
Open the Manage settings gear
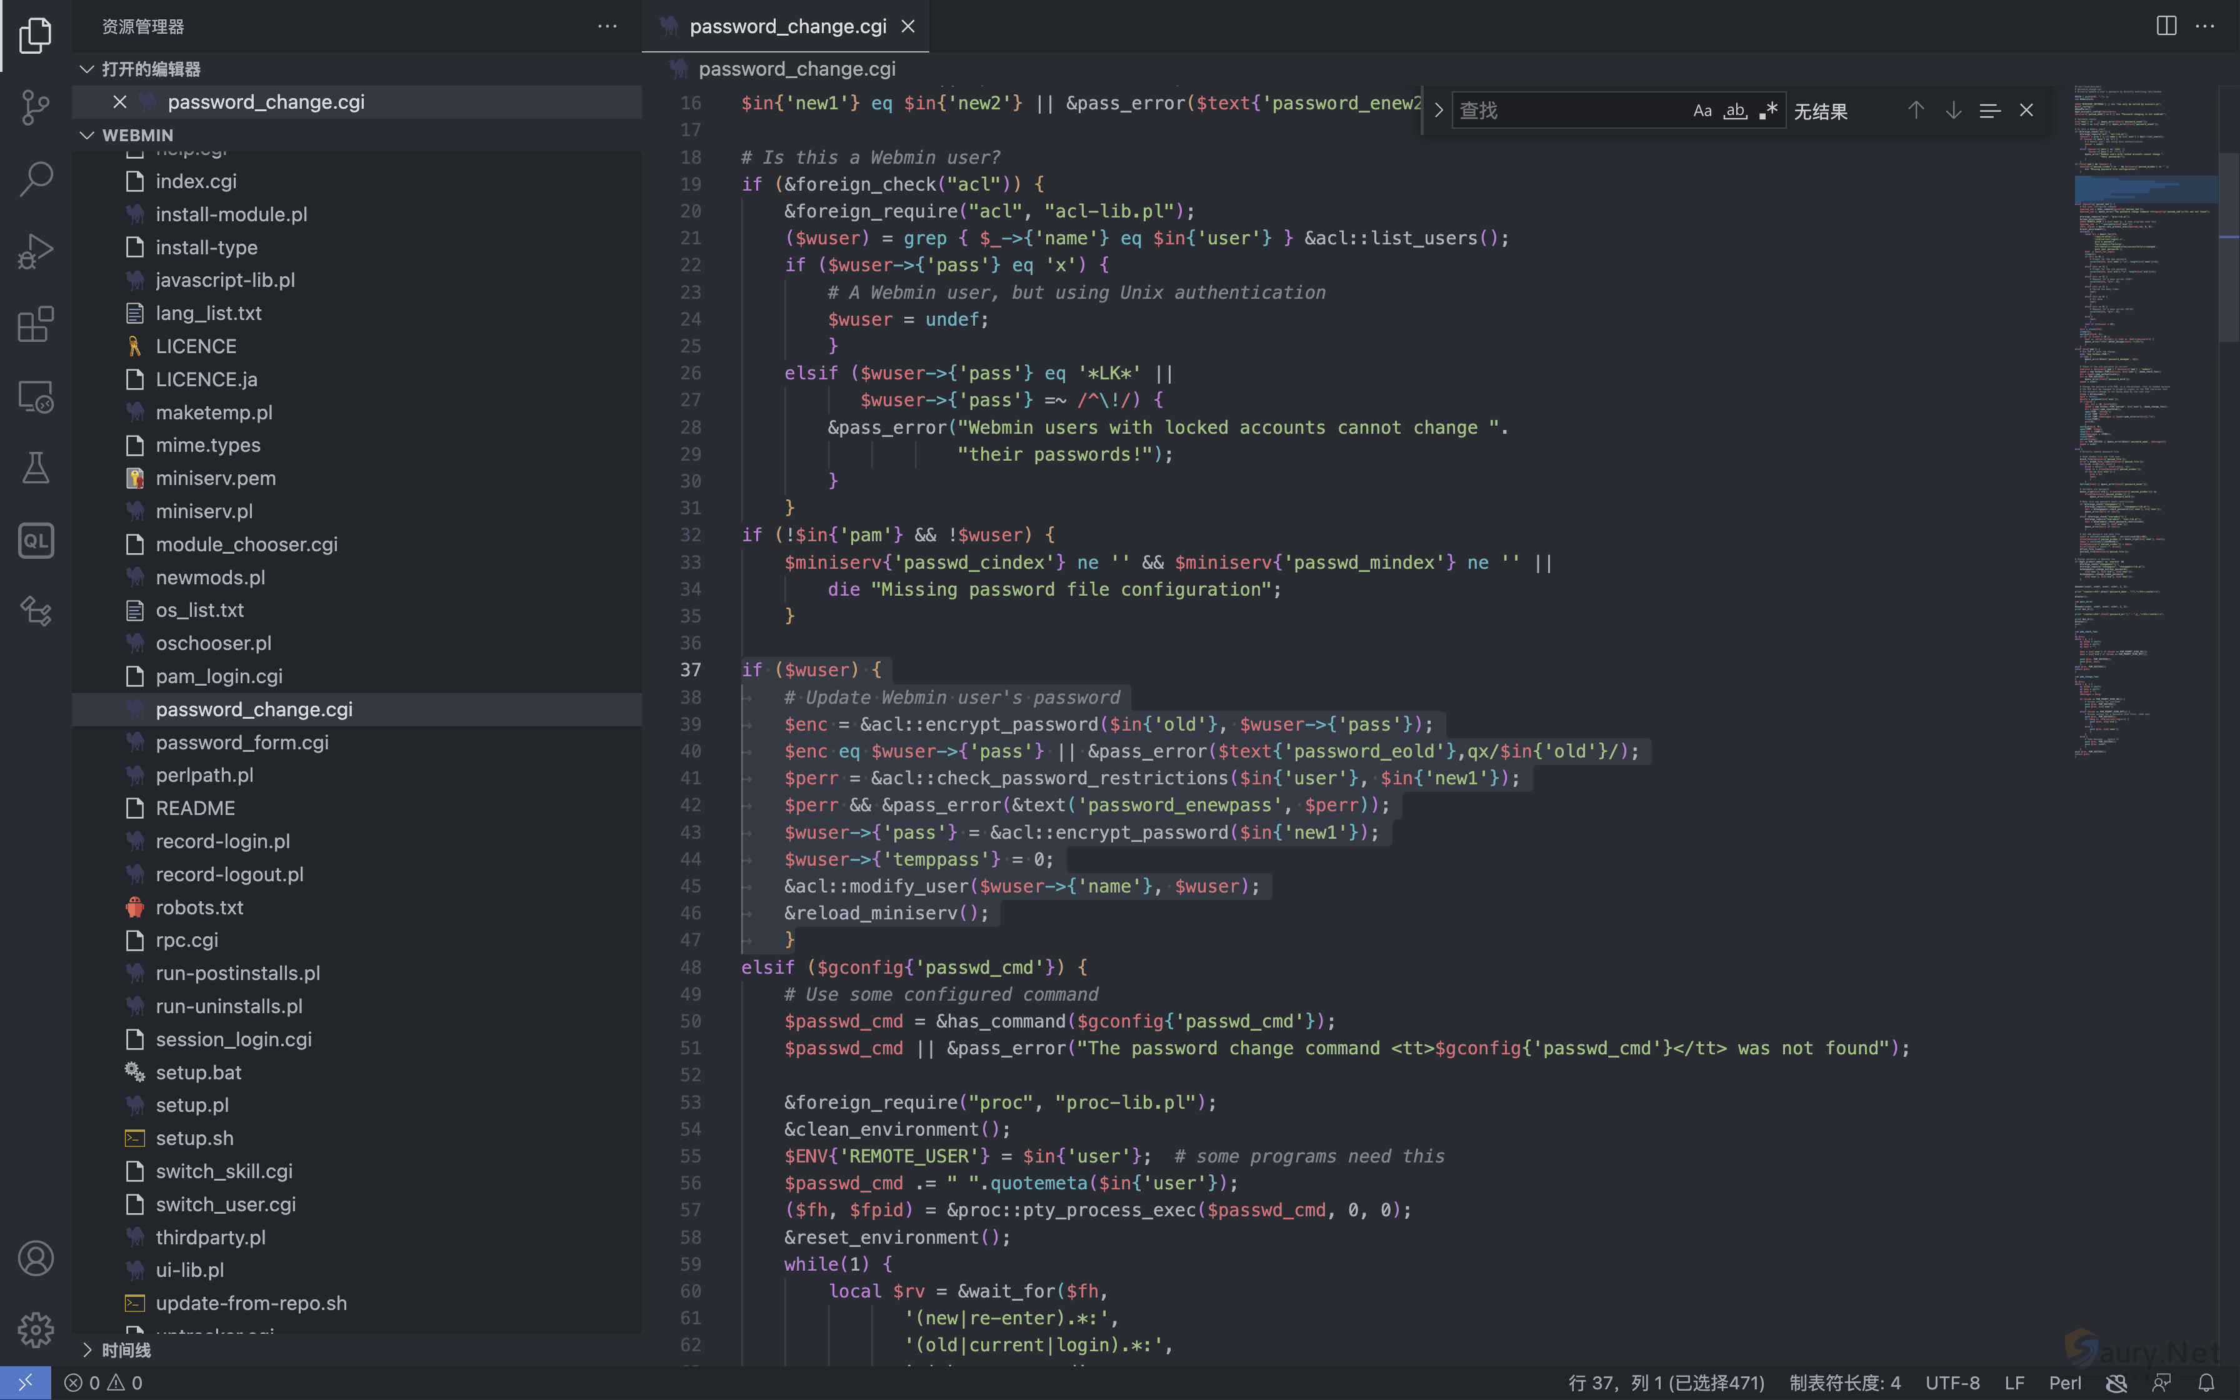click(x=35, y=1329)
